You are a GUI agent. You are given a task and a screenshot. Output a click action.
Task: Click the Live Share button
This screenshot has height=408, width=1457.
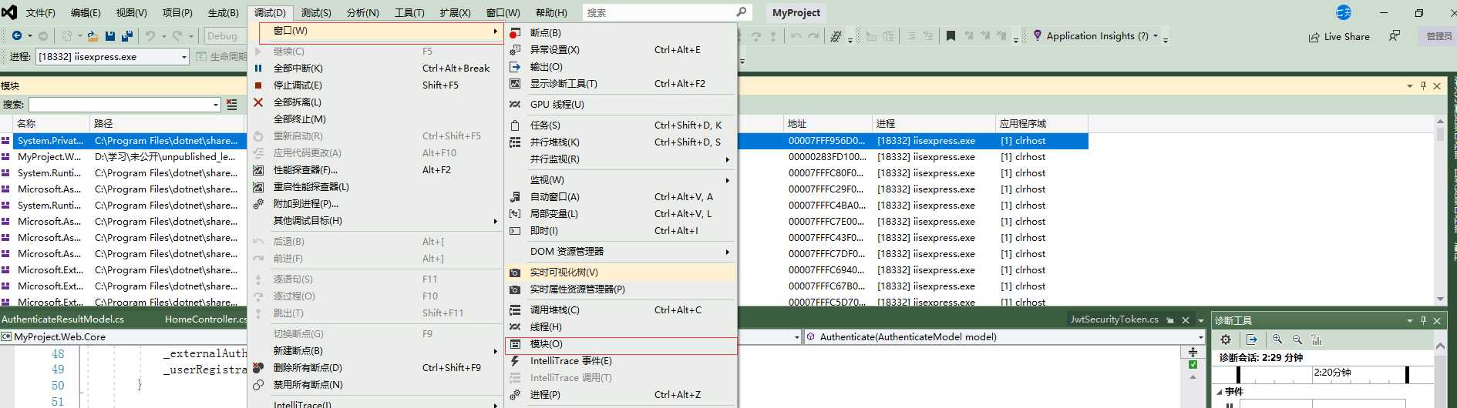(1339, 36)
